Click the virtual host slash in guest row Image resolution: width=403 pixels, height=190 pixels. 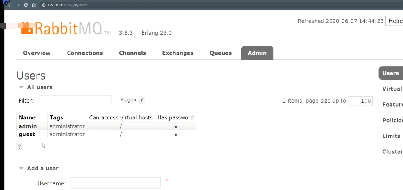[x=121, y=134]
